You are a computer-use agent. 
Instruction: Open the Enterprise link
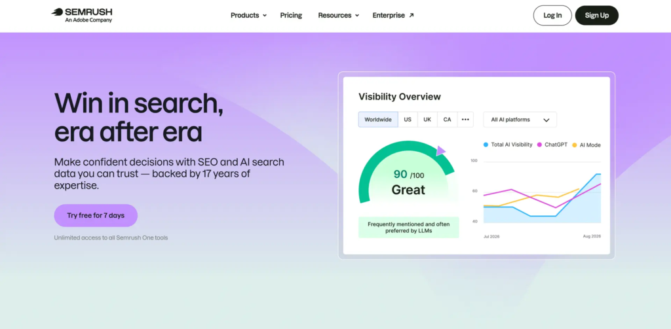click(x=393, y=16)
